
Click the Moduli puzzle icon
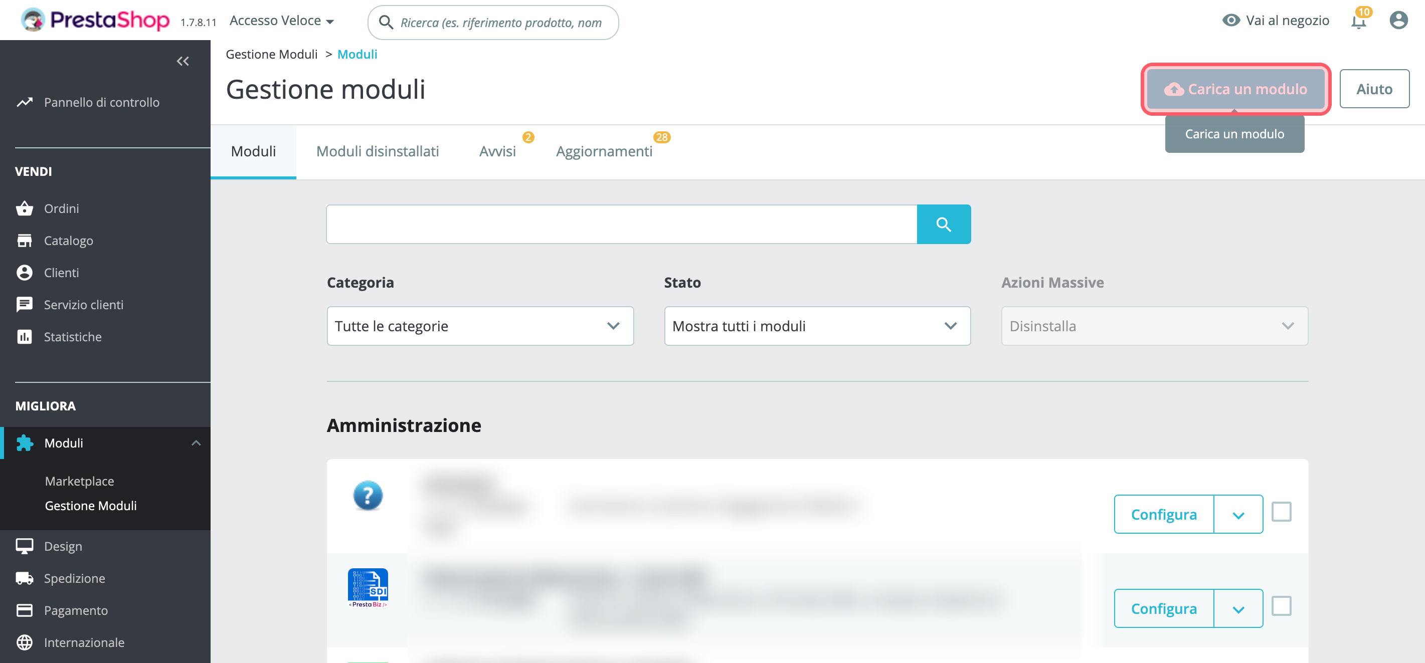[x=25, y=443]
